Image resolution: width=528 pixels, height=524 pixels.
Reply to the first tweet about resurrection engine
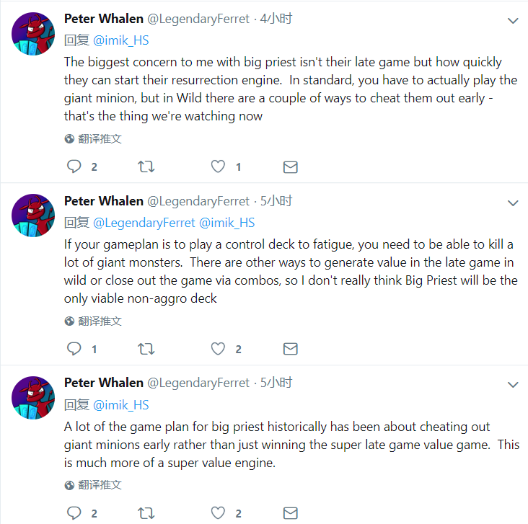74,166
